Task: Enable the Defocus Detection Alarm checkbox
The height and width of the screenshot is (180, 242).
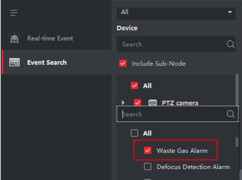Action: [x=148, y=167]
